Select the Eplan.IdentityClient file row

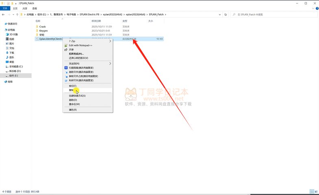[x=99, y=39]
